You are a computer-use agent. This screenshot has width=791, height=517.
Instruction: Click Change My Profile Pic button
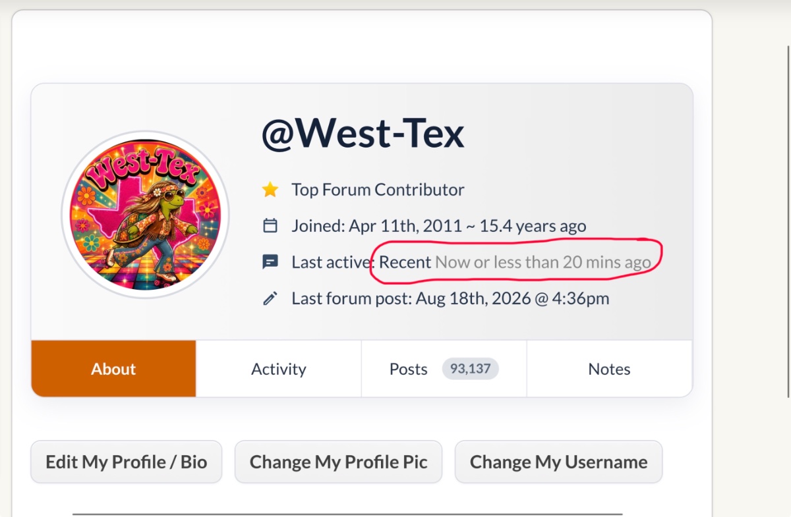[x=339, y=462]
